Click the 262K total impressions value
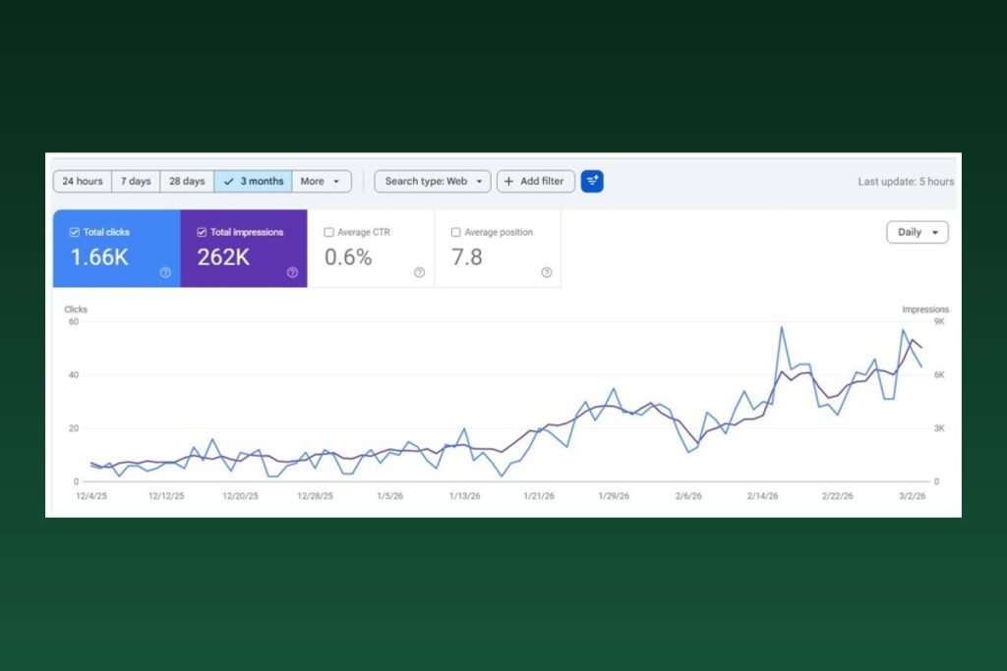Image resolution: width=1007 pixels, height=671 pixels. click(x=223, y=257)
